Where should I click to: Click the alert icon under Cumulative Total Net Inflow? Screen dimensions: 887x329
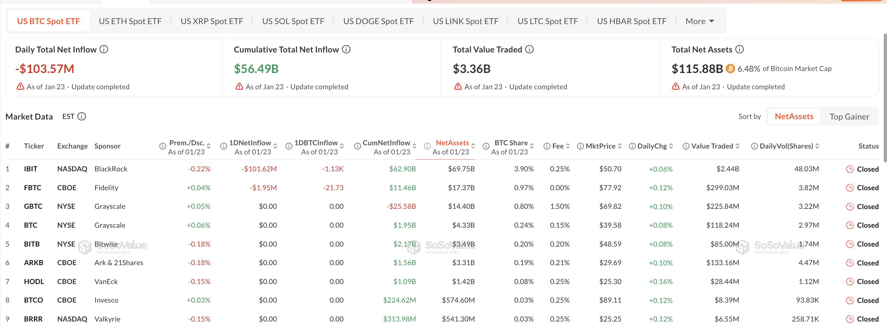click(x=239, y=87)
